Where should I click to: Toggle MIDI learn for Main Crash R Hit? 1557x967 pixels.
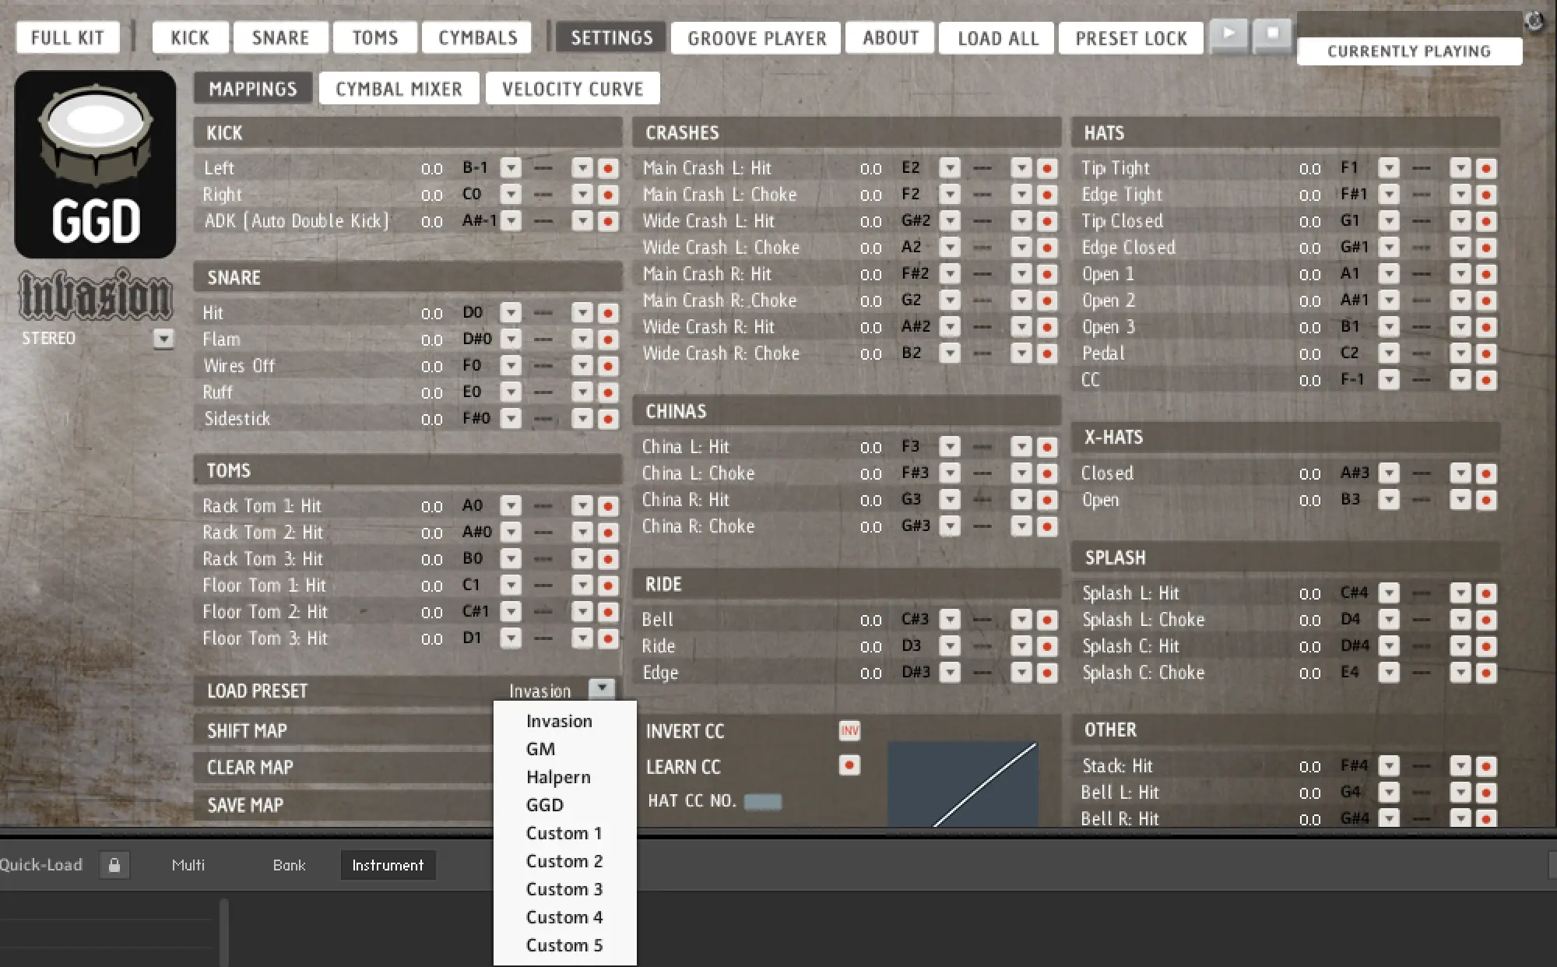coord(1047,274)
